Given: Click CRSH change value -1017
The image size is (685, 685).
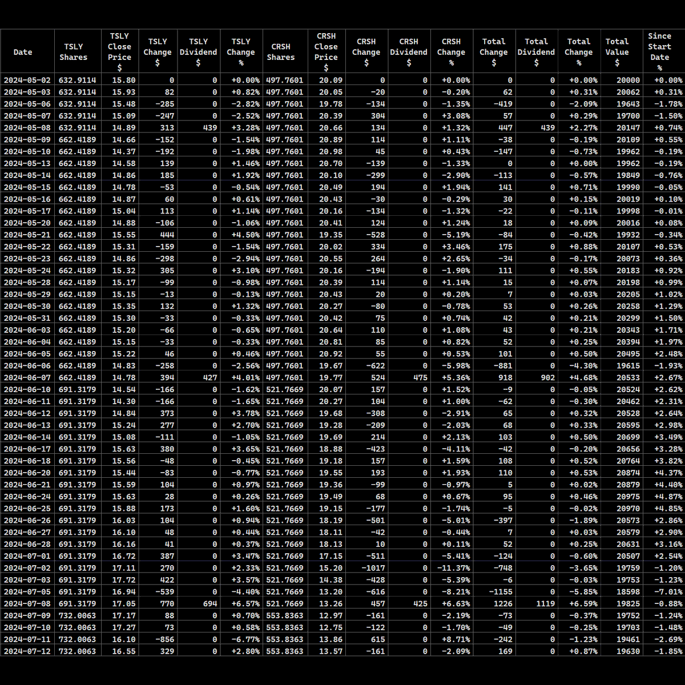Looking at the screenshot, I should pos(373,568).
